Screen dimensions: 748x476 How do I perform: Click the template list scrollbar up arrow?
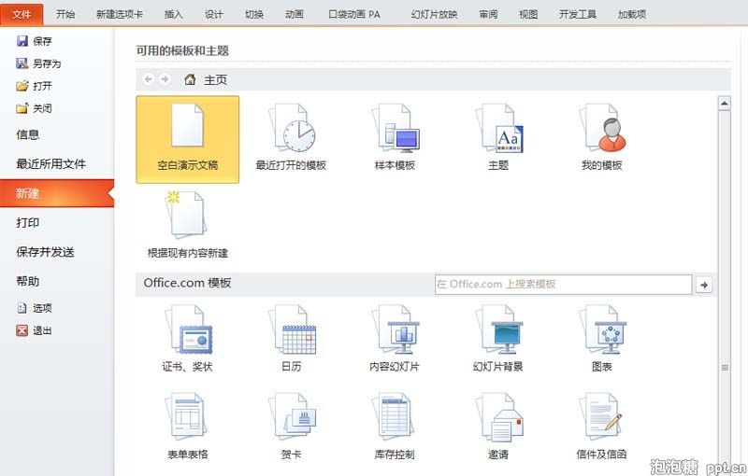click(x=724, y=103)
